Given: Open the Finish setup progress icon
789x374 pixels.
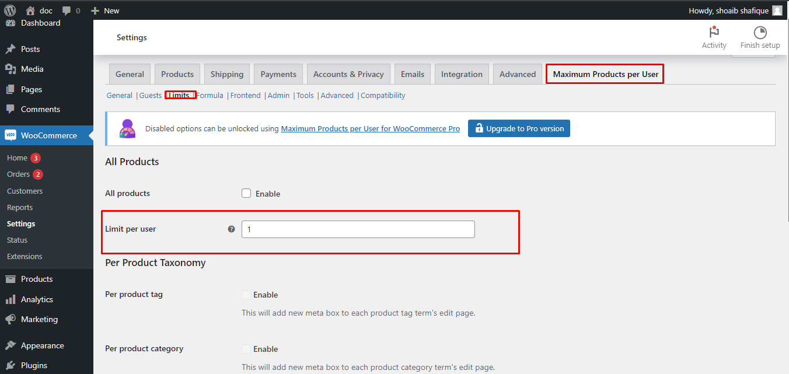Looking at the screenshot, I should [x=760, y=33].
